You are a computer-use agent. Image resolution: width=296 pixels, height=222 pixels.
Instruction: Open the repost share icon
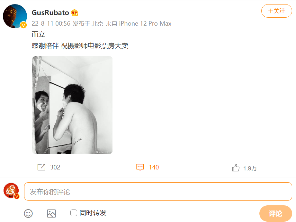click(x=41, y=167)
